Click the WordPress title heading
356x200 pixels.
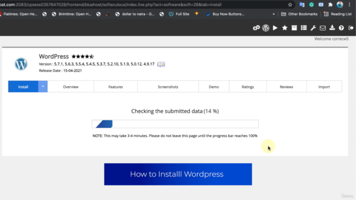click(x=53, y=56)
